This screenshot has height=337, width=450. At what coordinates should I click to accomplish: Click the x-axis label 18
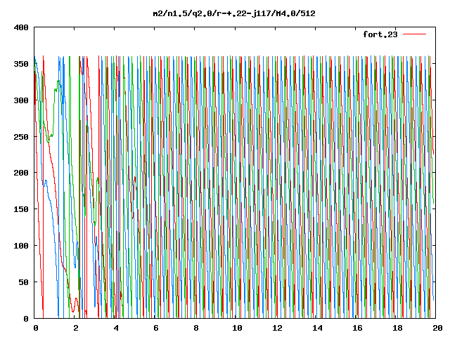(397, 328)
